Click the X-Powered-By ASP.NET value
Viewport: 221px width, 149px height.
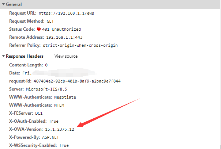coord(50,137)
